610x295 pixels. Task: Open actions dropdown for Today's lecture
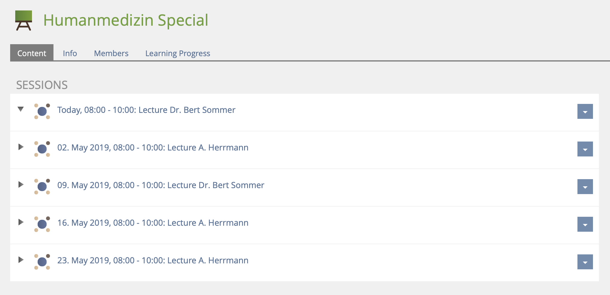point(585,111)
